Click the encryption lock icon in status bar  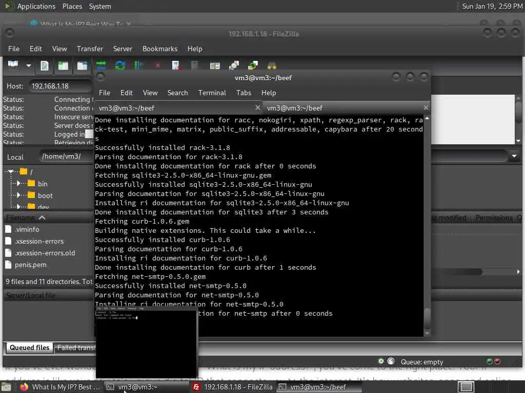(381, 361)
